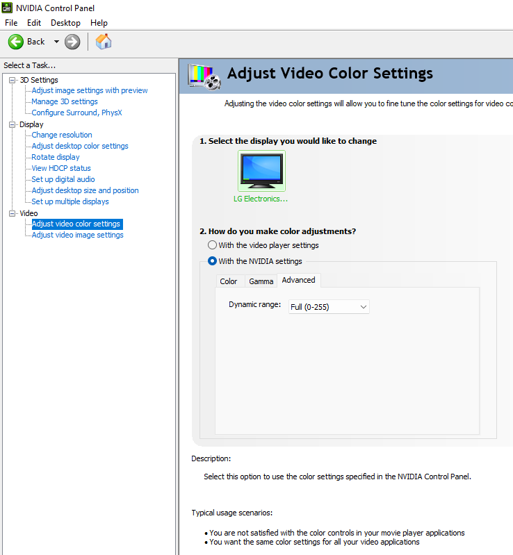Switch to the Color tab
This screenshot has width=513, height=555.
(229, 281)
